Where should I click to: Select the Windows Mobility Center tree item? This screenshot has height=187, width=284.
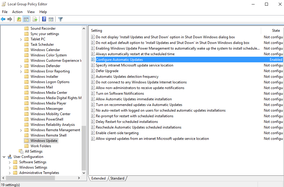point(50,114)
